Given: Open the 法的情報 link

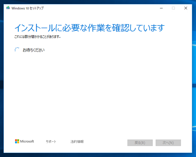Looking at the screenshot, I should coord(77,142).
